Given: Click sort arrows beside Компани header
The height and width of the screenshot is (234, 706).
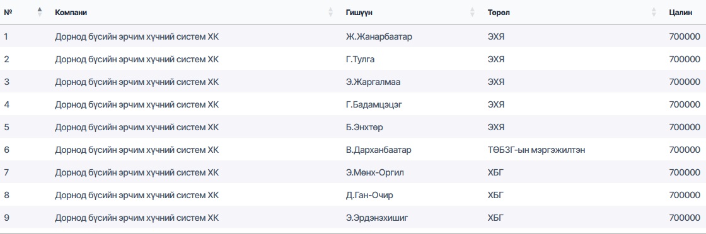Looking at the screenshot, I should point(331,12).
